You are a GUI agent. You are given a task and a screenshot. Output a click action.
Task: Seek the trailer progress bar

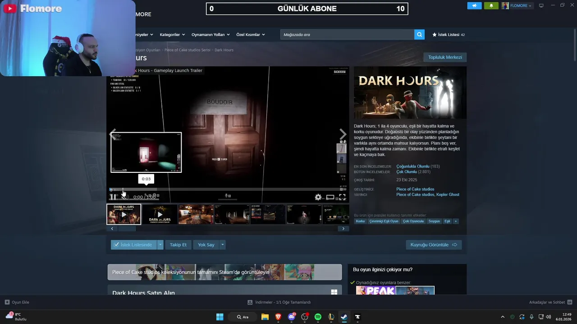click(228, 189)
